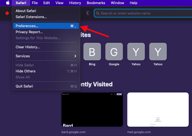Viewport: 192px width, 136px height.
Task: Quit Safari via menu item
Action: [x=24, y=86]
